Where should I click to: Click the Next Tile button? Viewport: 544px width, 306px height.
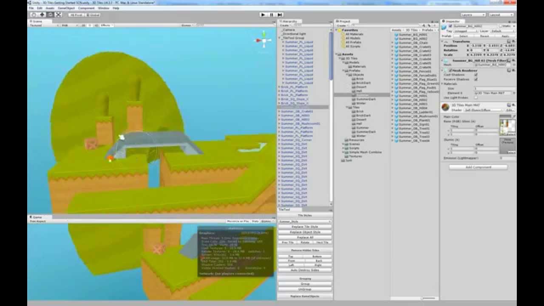coord(322,242)
